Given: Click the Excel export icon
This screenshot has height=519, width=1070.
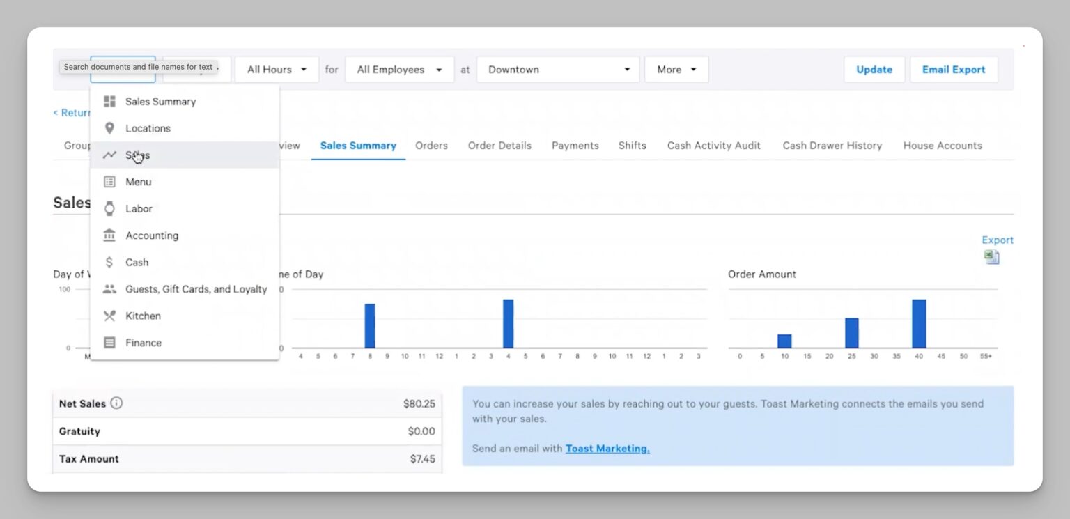Looking at the screenshot, I should click(991, 257).
